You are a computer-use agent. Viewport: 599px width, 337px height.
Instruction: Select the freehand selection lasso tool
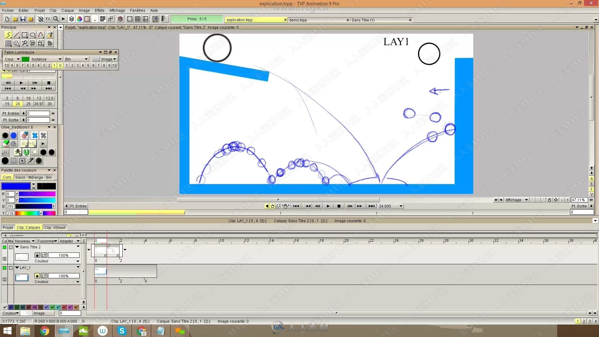point(17,43)
